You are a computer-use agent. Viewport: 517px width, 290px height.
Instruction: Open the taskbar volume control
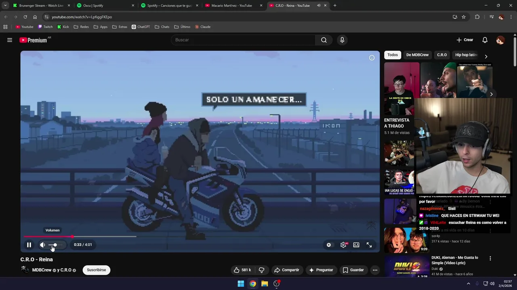[492, 284]
